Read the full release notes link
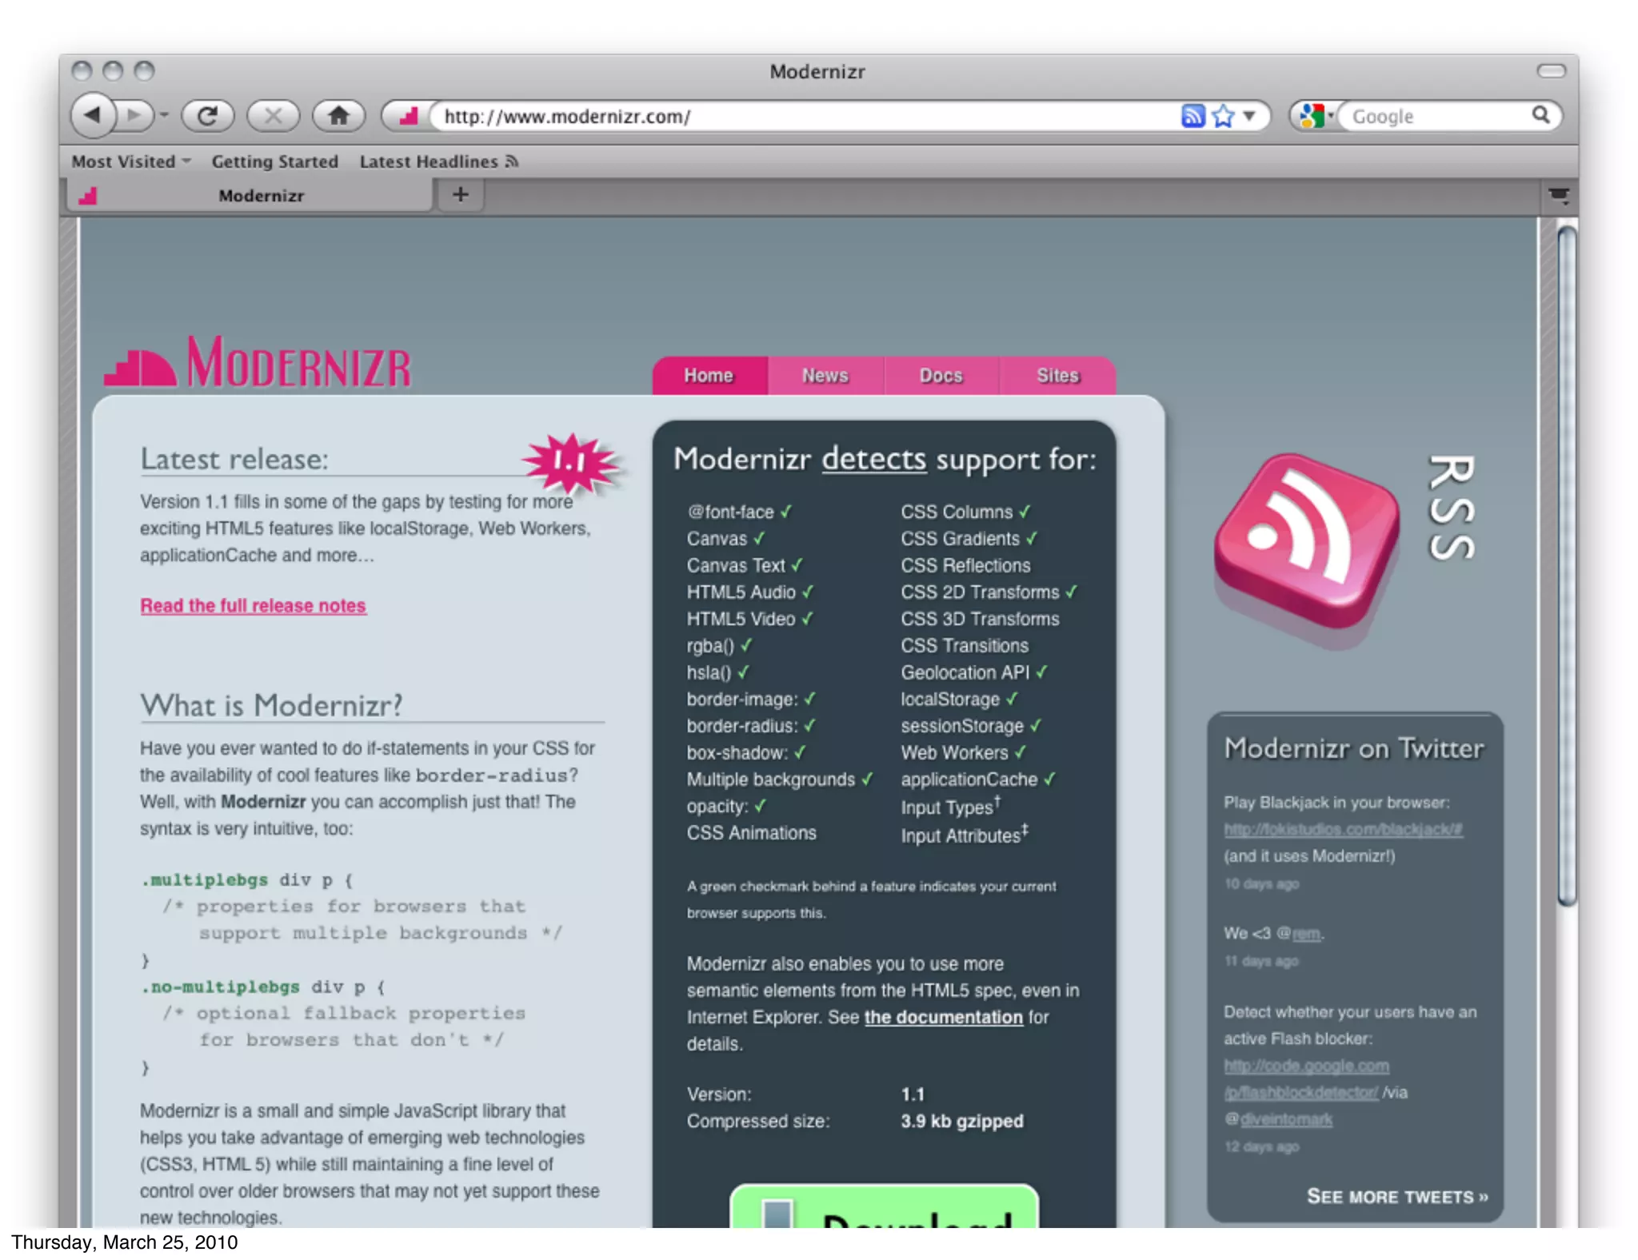 point(253,606)
